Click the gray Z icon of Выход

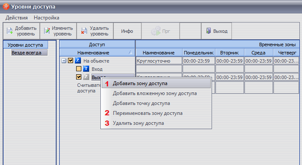pos(86,77)
